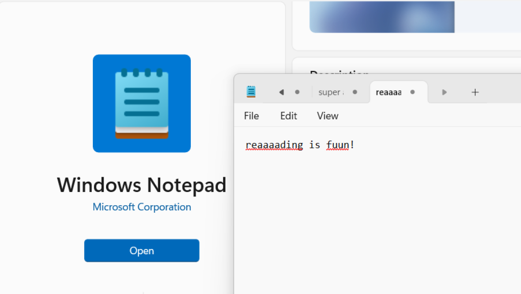
Task: Visit the Microsoft Corporation publisher link
Action: [x=141, y=207]
